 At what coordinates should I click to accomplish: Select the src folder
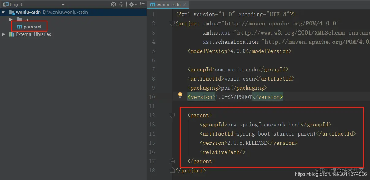point(26,19)
